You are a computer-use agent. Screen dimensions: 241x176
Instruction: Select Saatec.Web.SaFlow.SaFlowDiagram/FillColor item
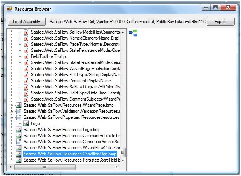[x=75, y=87]
